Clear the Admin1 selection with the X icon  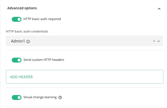coord(154,41)
